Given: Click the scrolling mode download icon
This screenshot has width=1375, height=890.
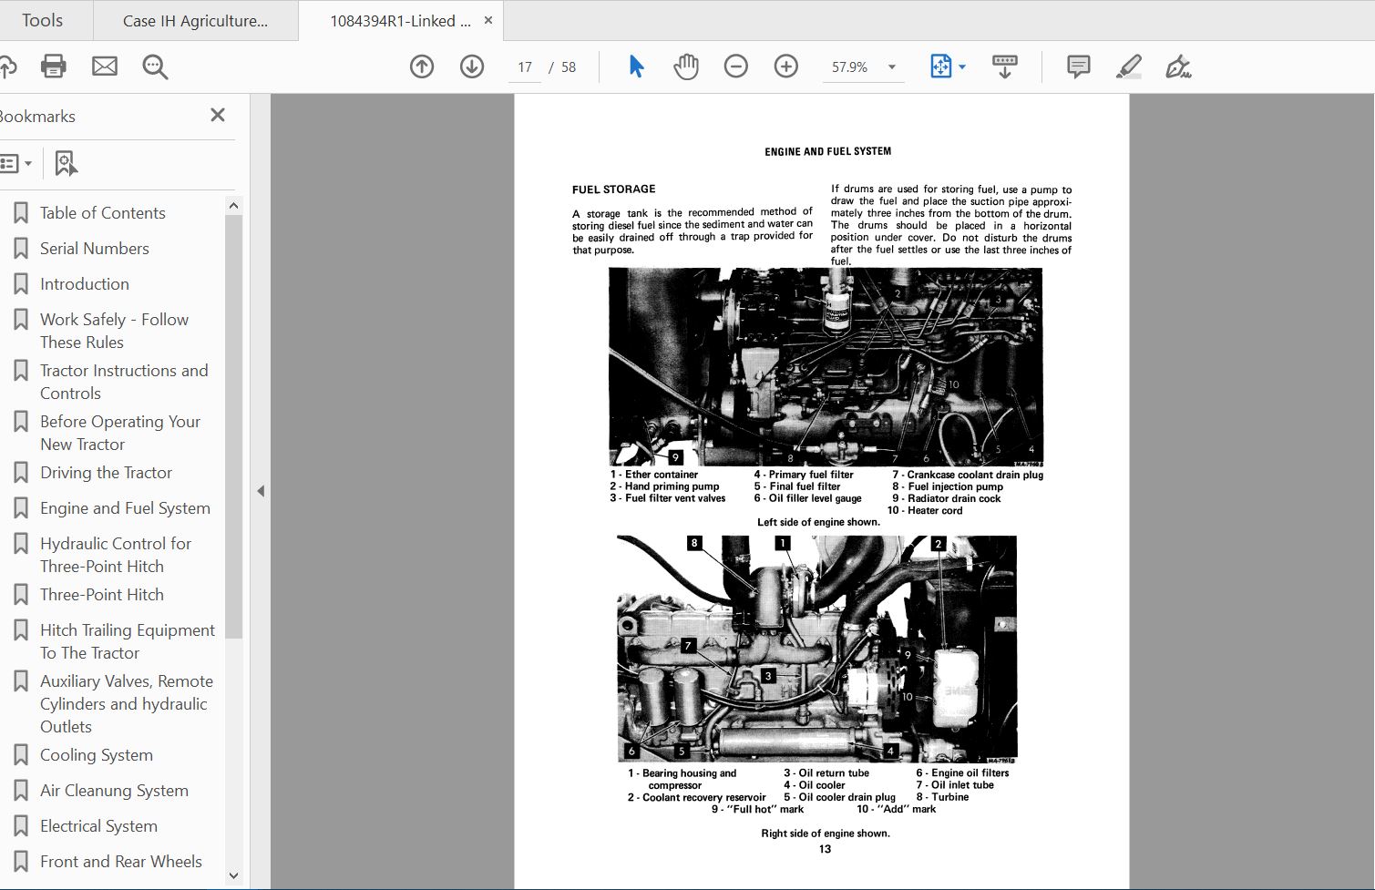Looking at the screenshot, I should click(1004, 66).
